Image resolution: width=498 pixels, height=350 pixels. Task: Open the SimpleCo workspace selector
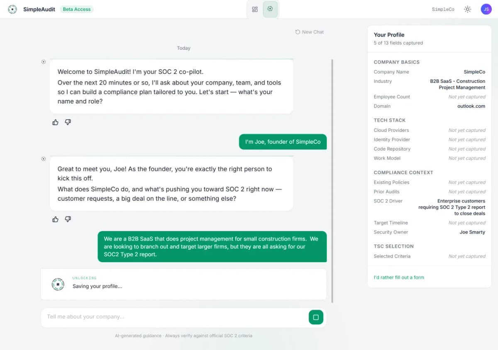point(442,9)
